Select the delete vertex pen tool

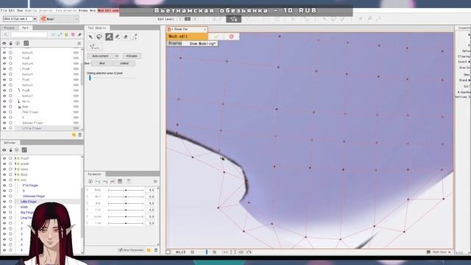(x=118, y=37)
